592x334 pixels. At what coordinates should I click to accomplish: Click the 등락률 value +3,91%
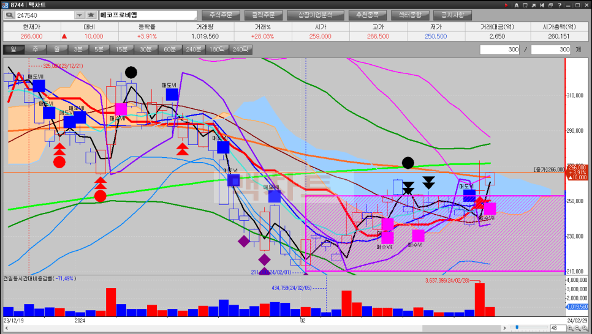coord(147,36)
